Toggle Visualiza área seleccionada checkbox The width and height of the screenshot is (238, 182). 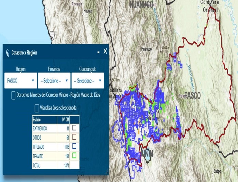(x=37, y=108)
